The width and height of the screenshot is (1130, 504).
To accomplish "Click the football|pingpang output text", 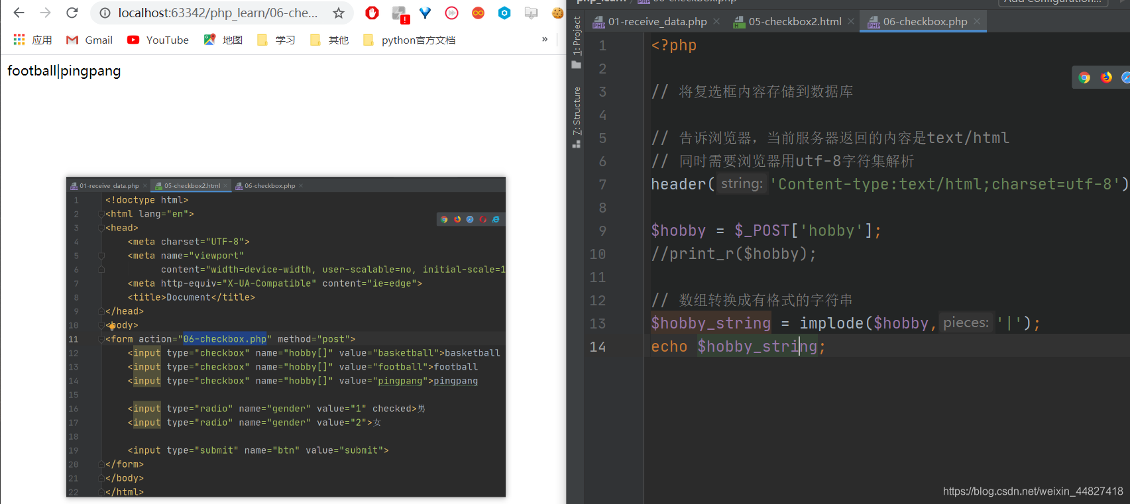I will [64, 71].
